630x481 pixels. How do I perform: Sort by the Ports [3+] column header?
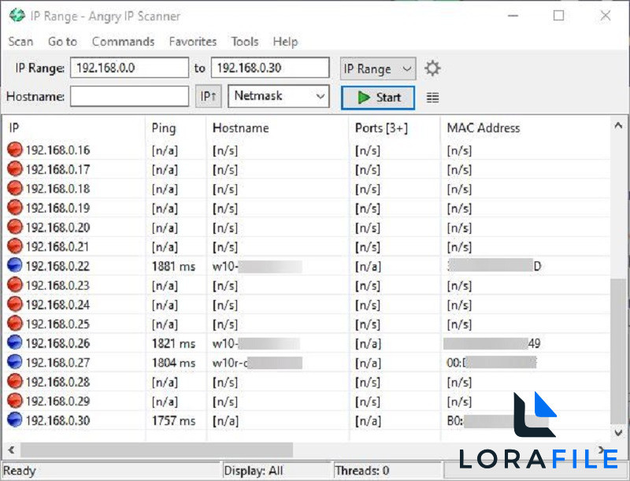pyautogui.click(x=395, y=128)
